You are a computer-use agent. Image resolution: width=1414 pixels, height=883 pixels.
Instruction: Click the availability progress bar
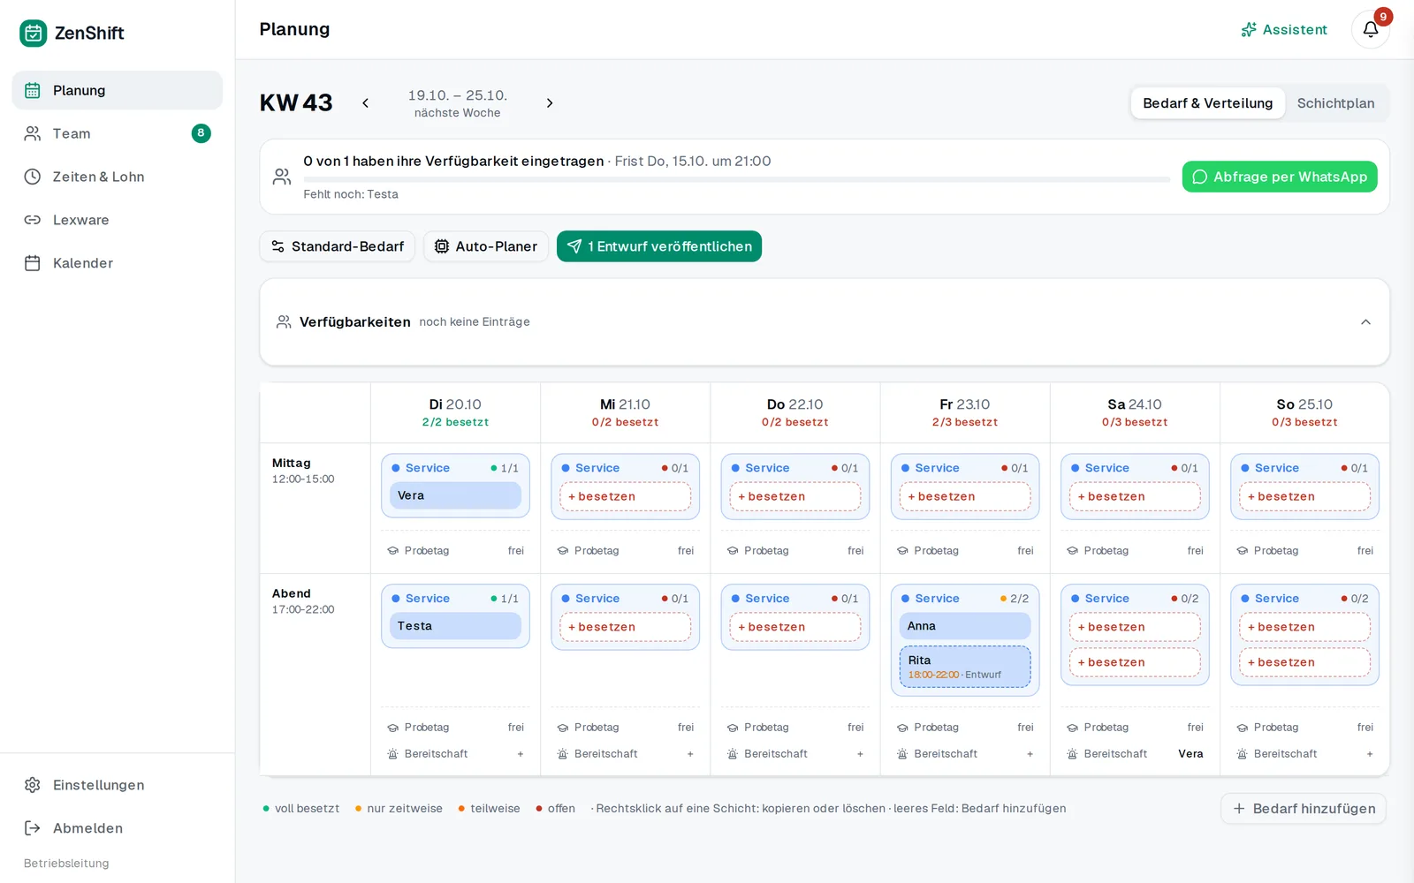click(x=736, y=179)
